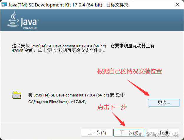The height and width of the screenshot is (140, 184).
Task: Close the Java installer window
Action: click(178, 5)
